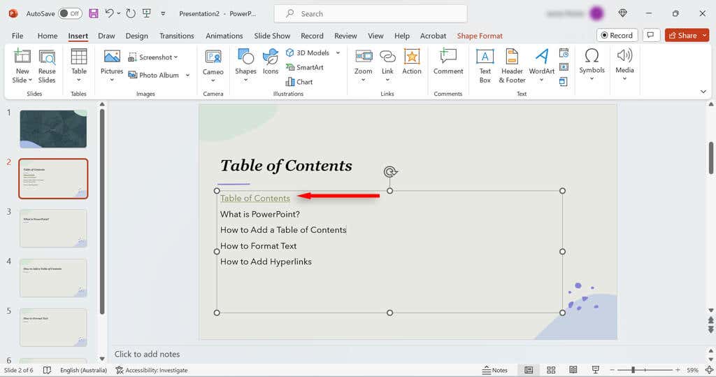This screenshot has width=716, height=377.
Task: Toggle the Notes pane
Action: tap(496, 370)
